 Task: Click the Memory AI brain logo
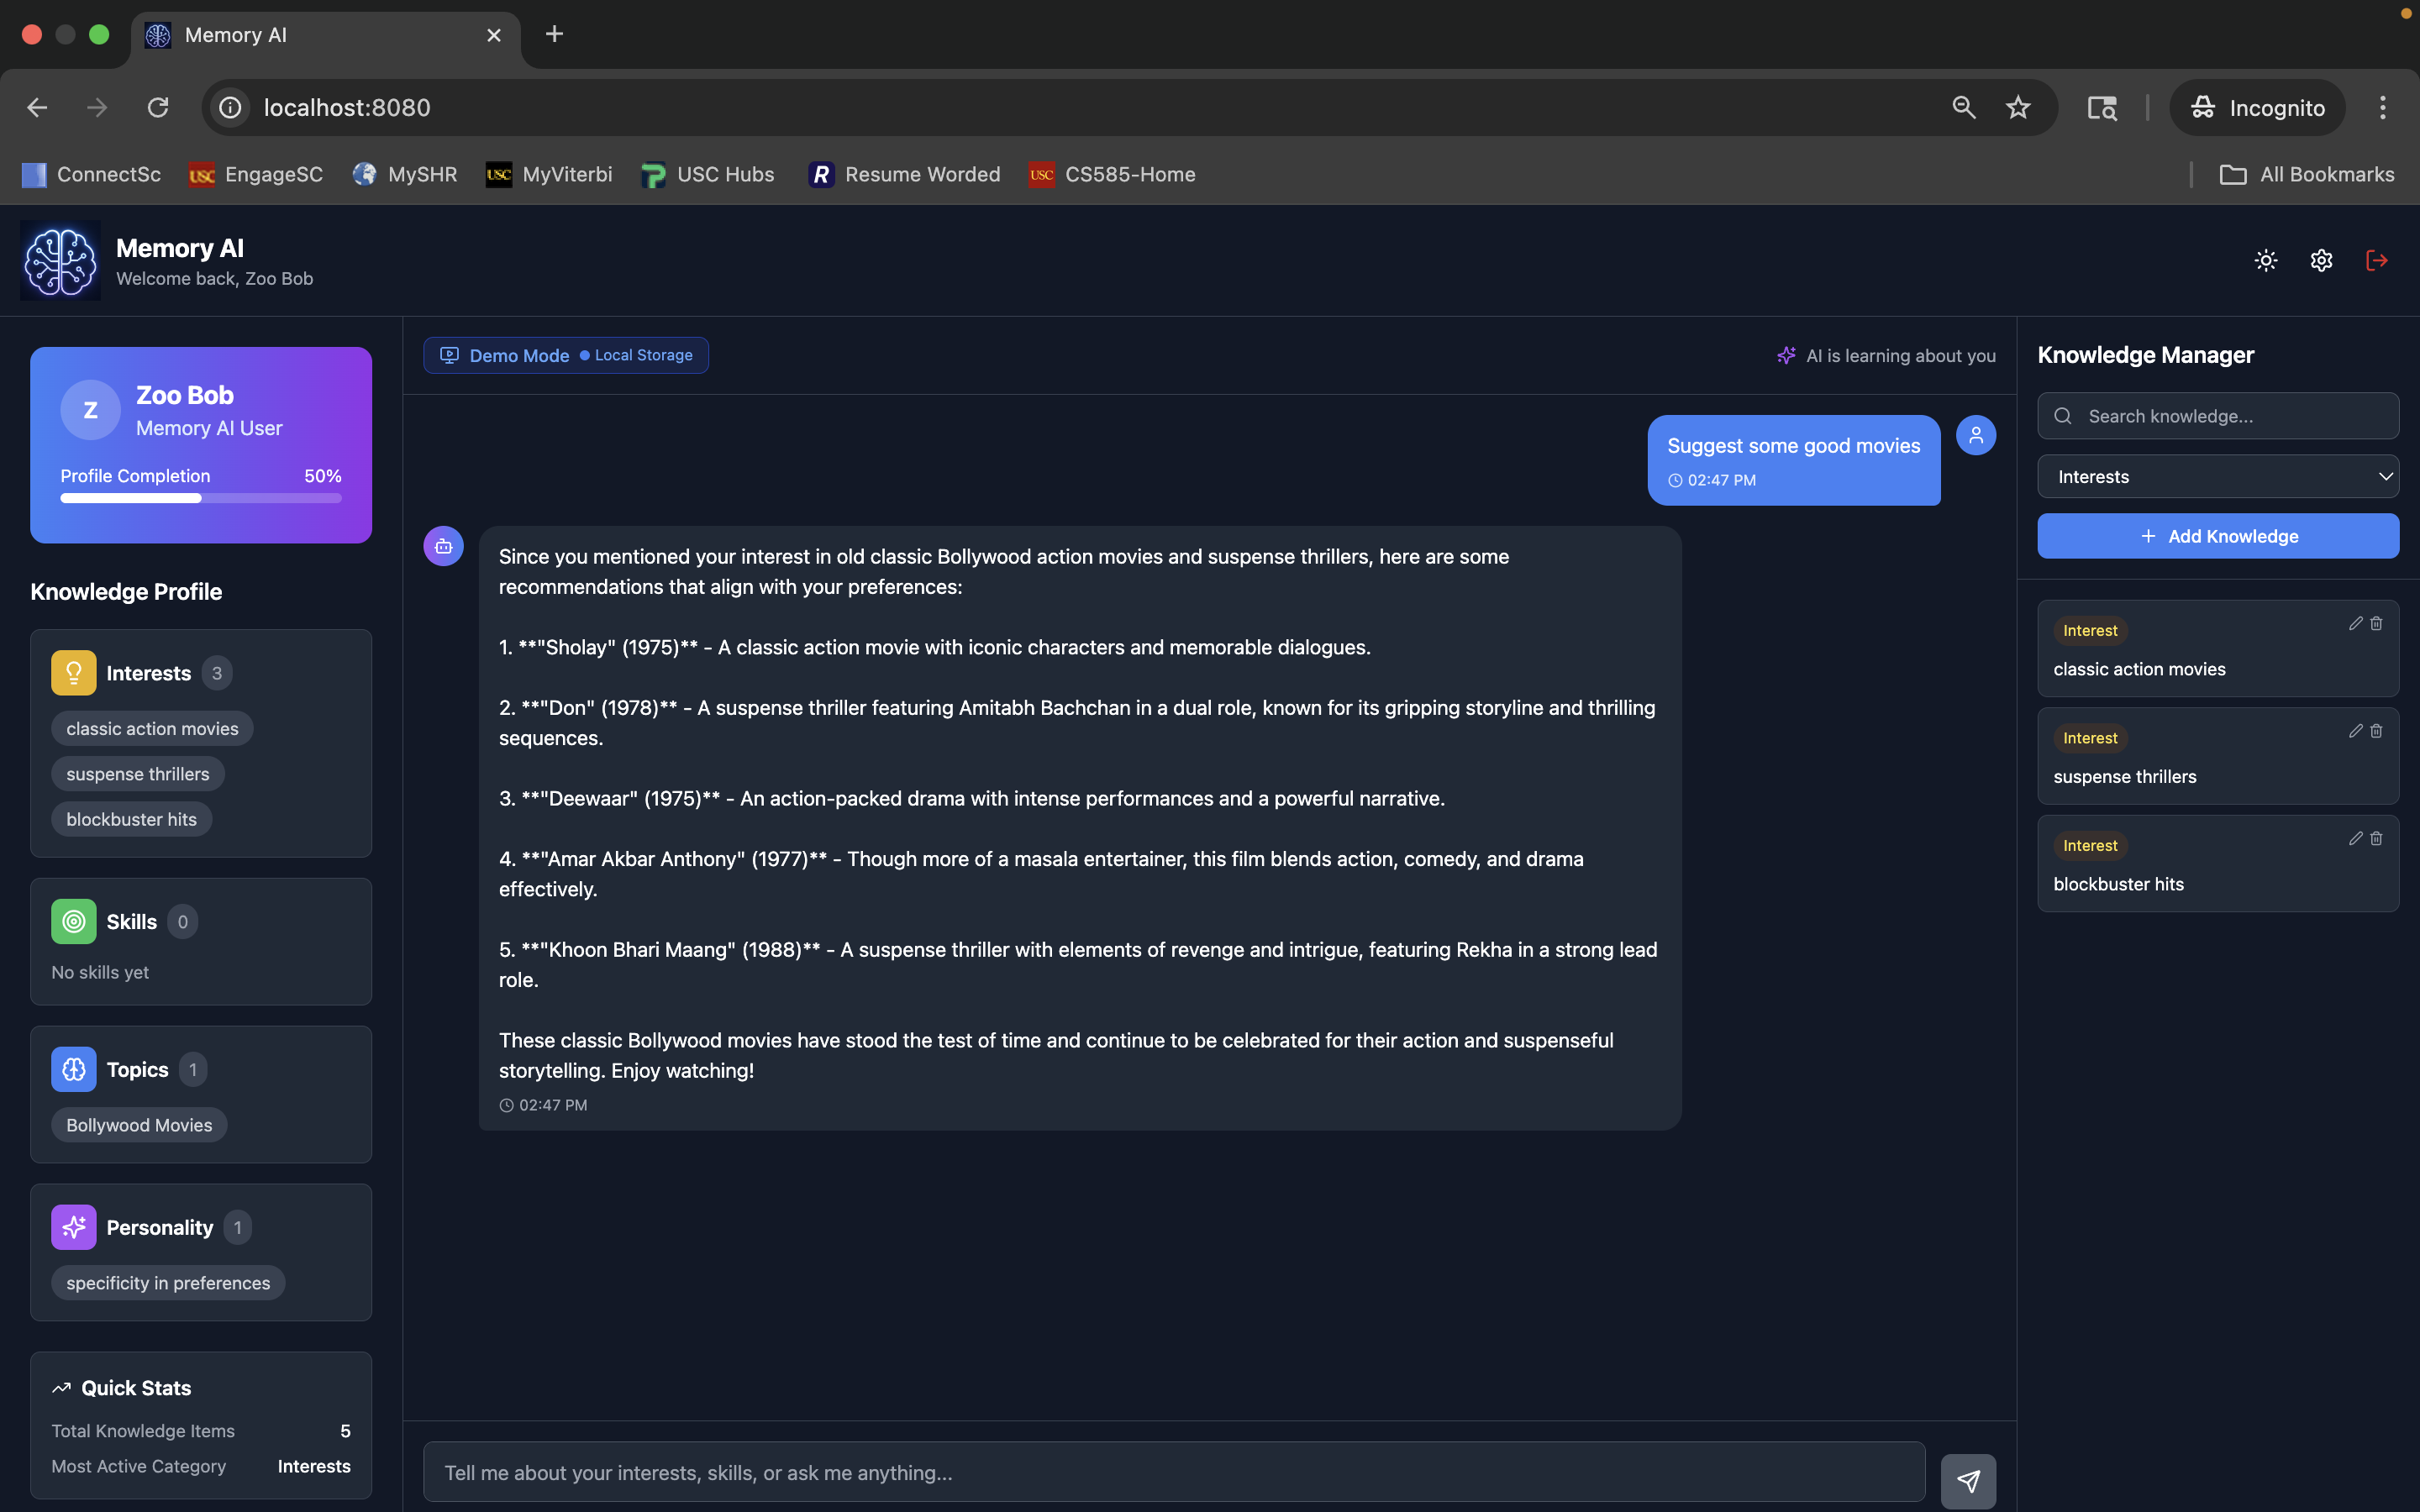[x=60, y=261]
